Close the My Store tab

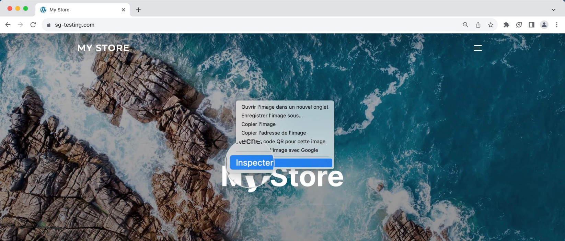(x=124, y=10)
